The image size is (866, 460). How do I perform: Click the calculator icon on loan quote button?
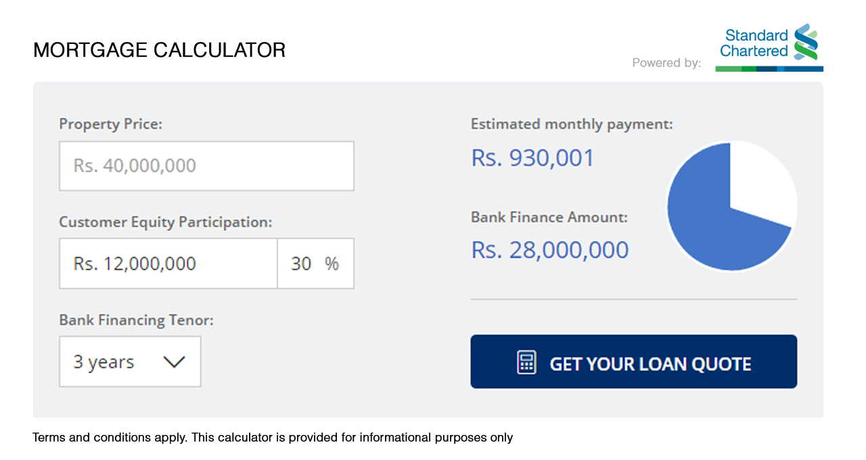(x=526, y=363)
